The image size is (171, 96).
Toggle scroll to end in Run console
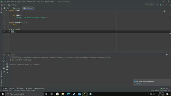point(7,67)
